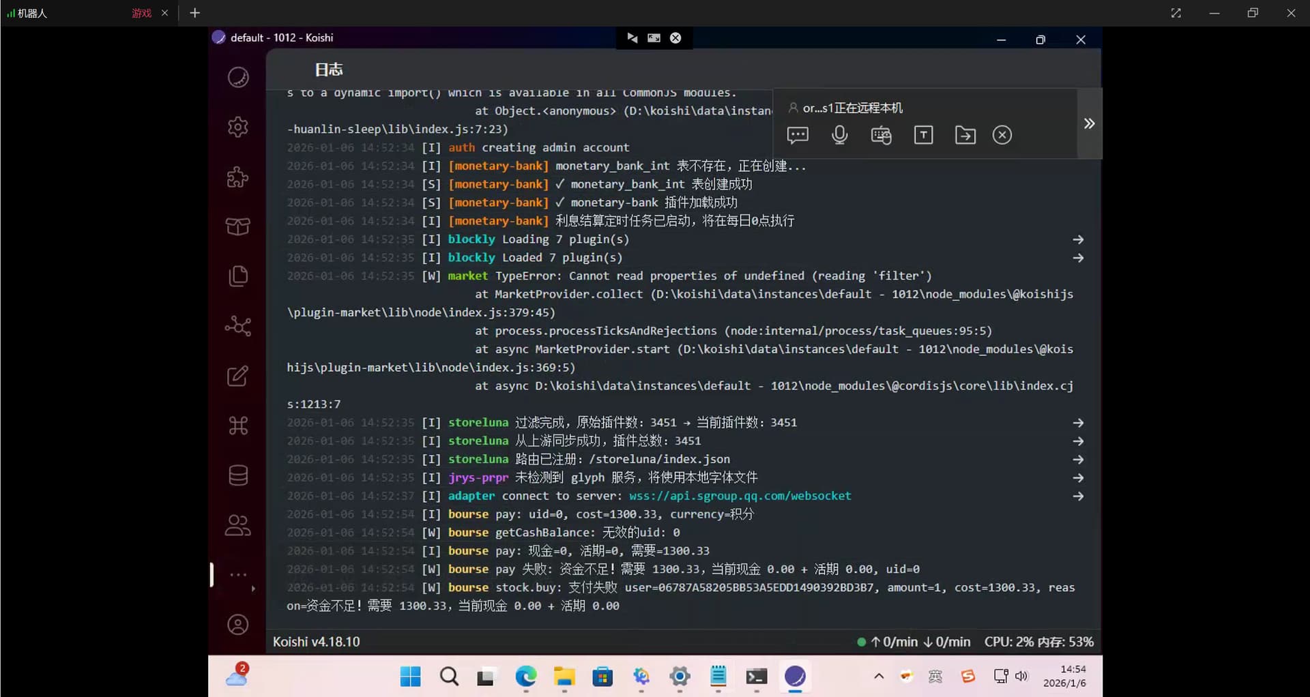Click arrow beside blockly Loading 7 plugin(s) entry
Viewport: 1310px width, 697px height.
pos(1077,239)
